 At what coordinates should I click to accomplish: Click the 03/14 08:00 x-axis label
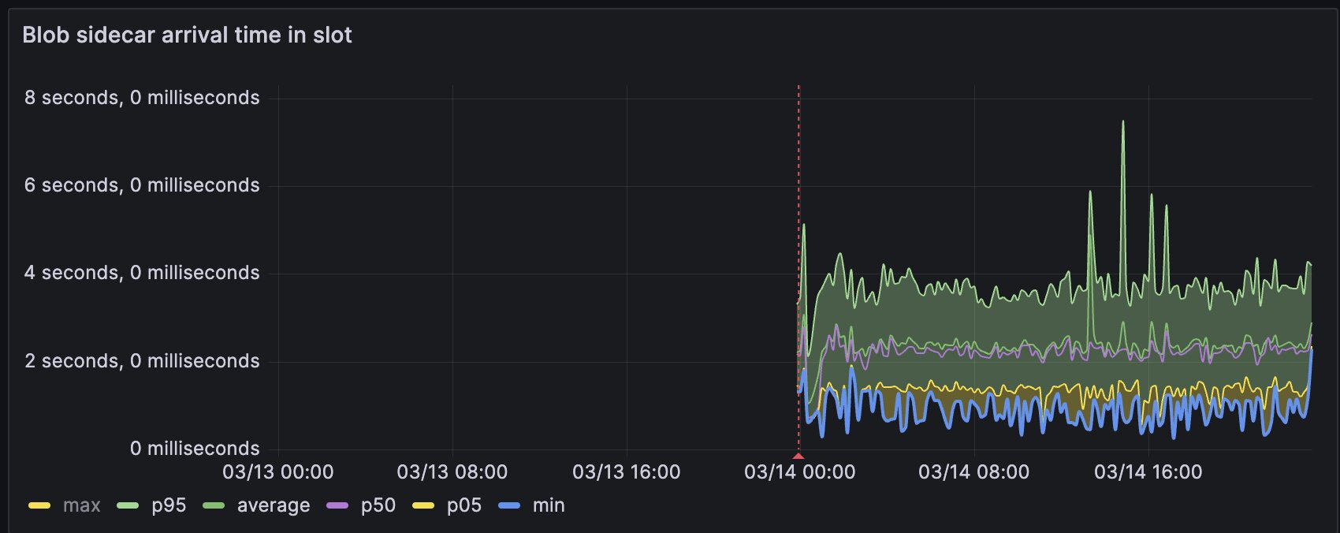(973, 472)
